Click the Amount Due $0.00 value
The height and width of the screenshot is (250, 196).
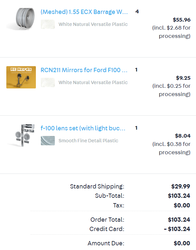pos(182,243)
